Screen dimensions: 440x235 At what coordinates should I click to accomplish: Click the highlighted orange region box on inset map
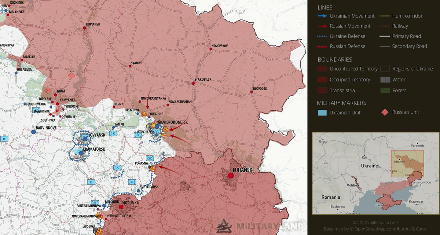coord(407,163)
